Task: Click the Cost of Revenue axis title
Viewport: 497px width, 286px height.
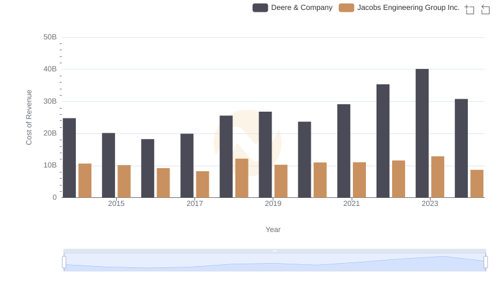Action: pos(29,117)
